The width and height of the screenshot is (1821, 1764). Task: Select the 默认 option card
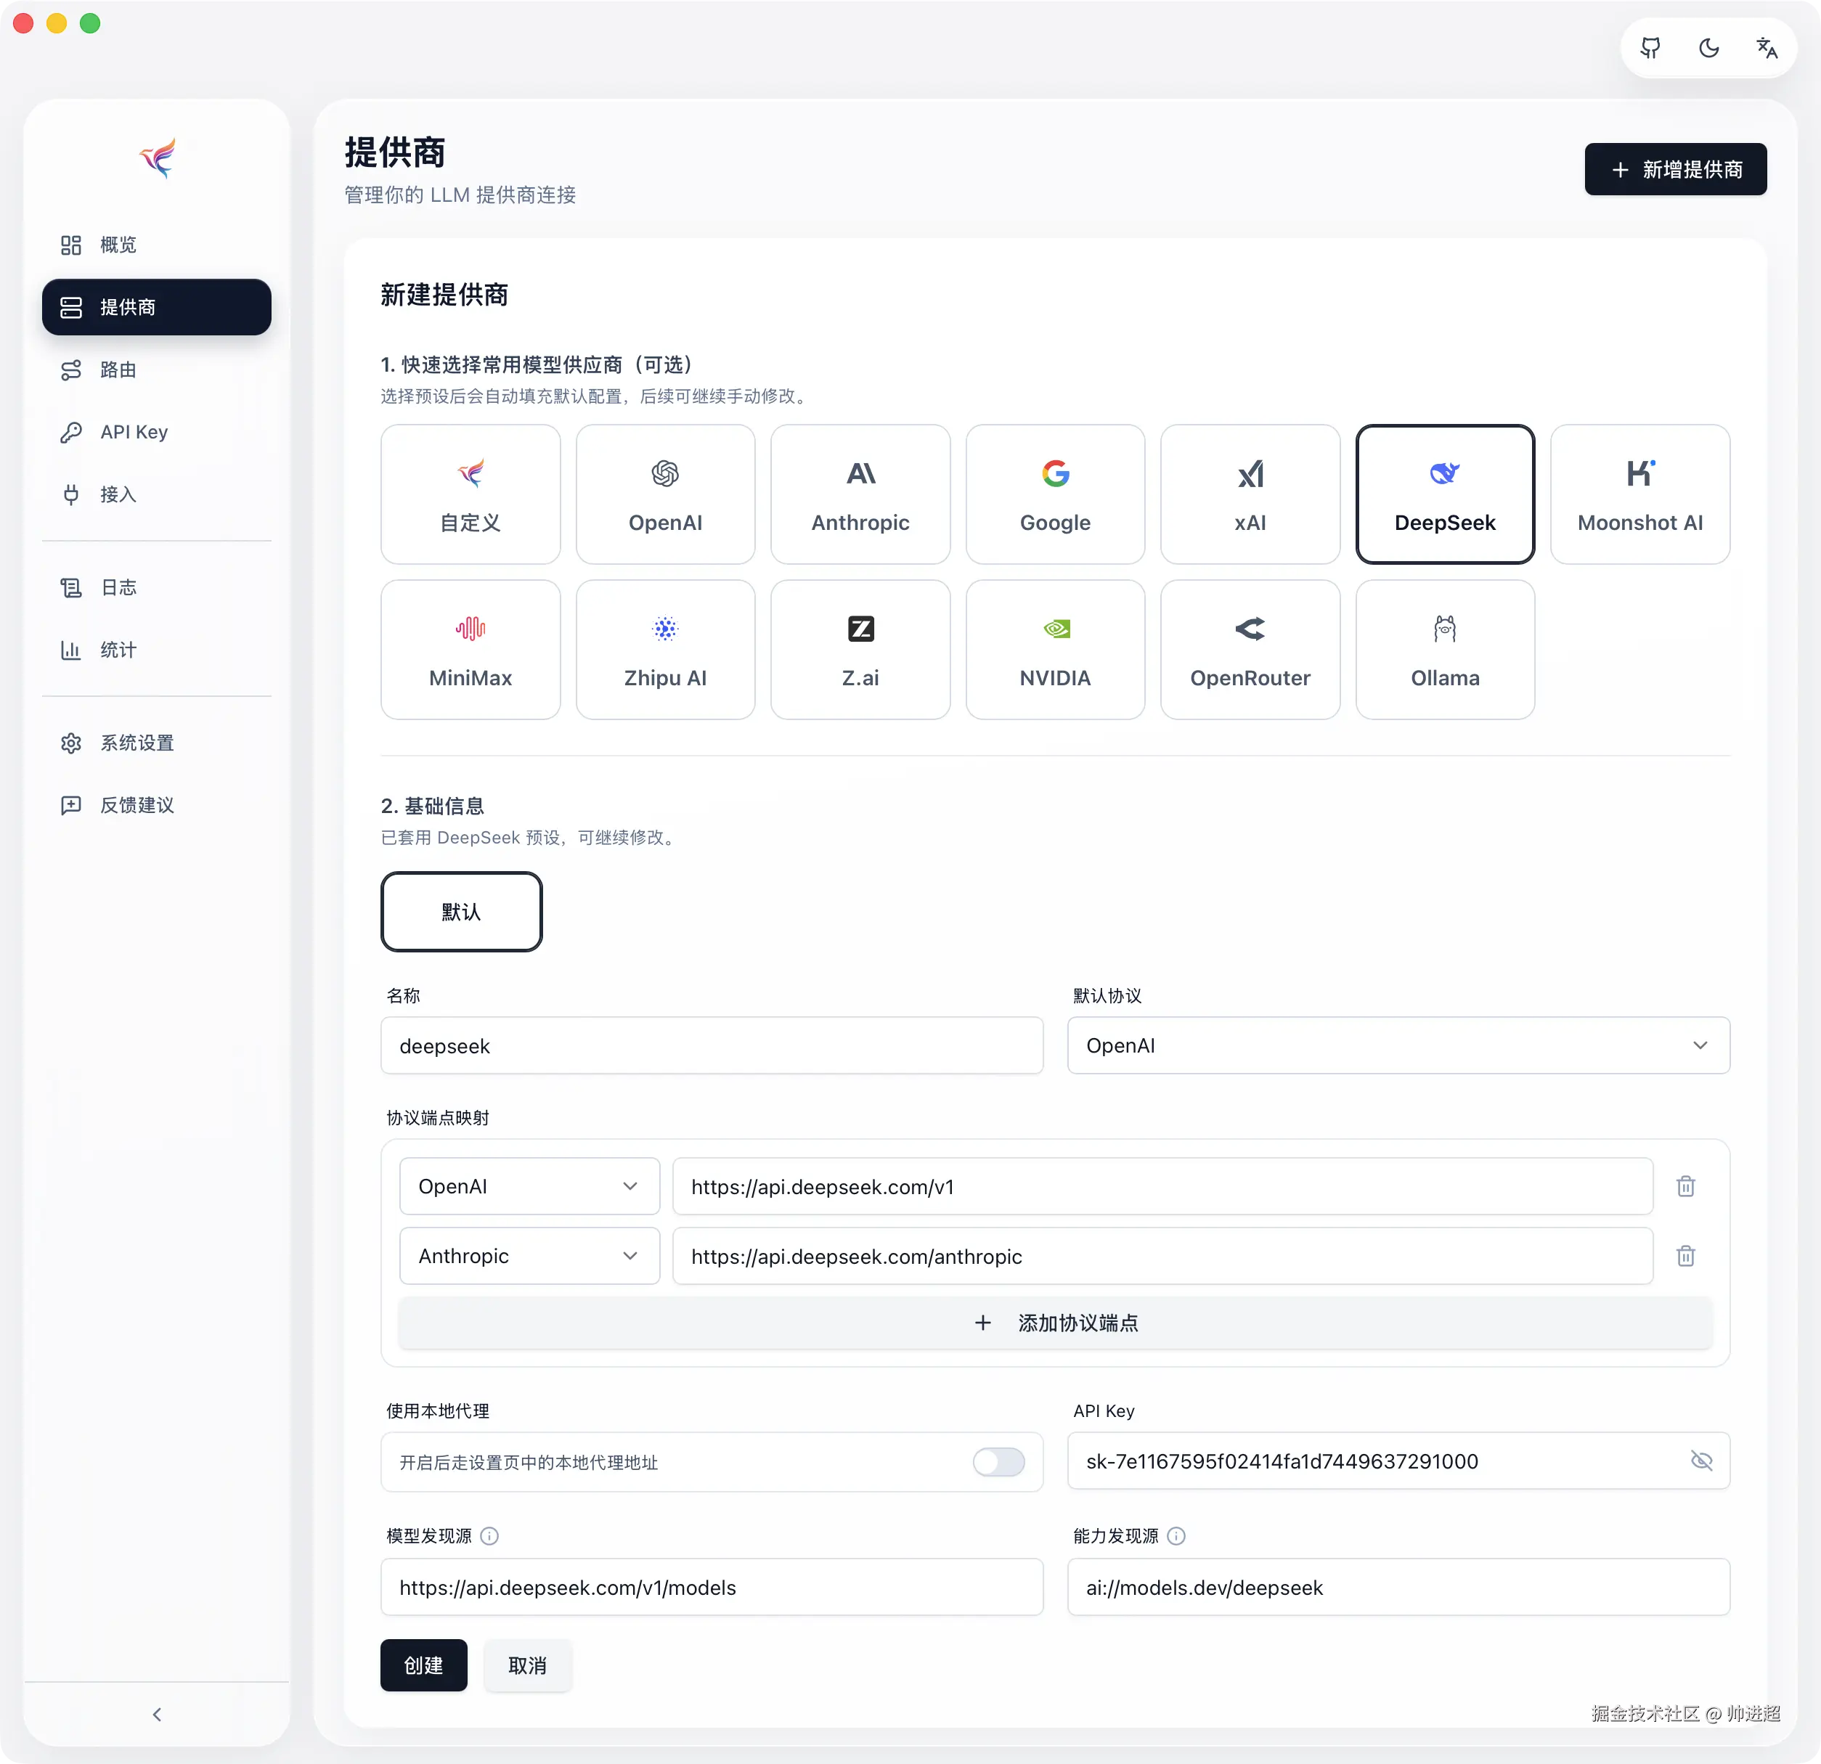[x=461, y=911]
